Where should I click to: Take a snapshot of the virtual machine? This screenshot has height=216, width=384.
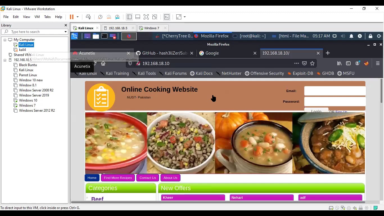[x=100, y=17]
